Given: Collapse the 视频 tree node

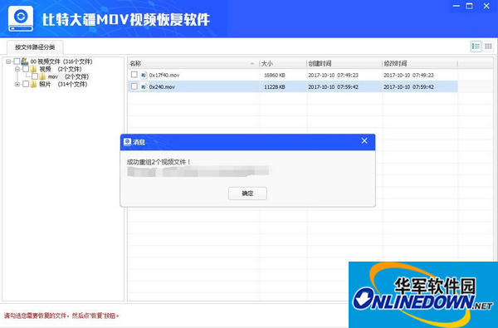Looking at the screenshot, I should click(x=17, y=69).
